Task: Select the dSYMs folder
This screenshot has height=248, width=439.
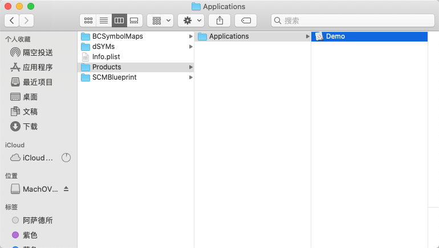Action: click(136, 47)
